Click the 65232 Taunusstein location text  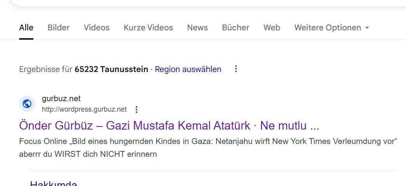(x=112, y=69)
